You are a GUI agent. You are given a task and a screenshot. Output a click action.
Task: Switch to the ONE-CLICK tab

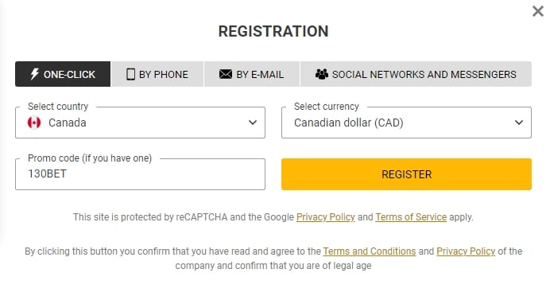coord(63,74)
